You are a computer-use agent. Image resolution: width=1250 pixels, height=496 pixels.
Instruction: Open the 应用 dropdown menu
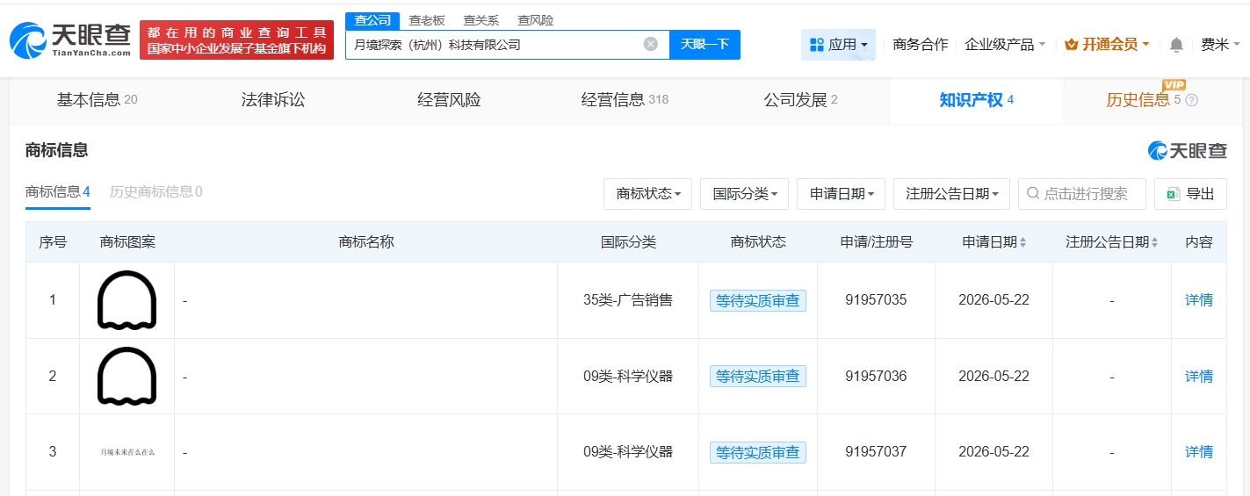coord(838,45)
